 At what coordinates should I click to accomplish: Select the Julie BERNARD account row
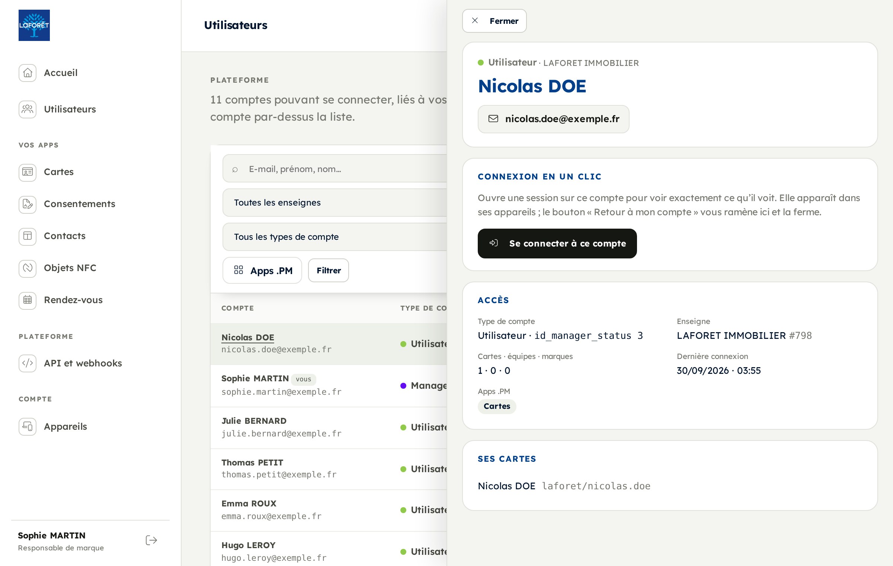329,427
